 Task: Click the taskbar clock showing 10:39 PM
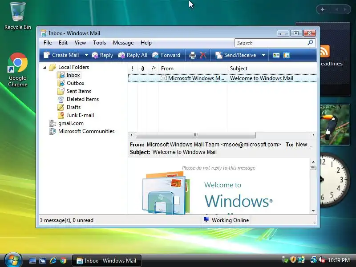(x=339, y=260)
